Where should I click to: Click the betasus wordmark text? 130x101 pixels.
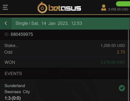[65, 8]
